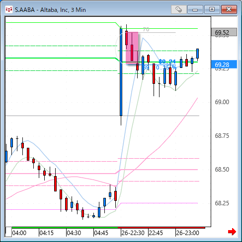Click the gray 69.52 price label
242x242 pixels.
pos(224,32)
